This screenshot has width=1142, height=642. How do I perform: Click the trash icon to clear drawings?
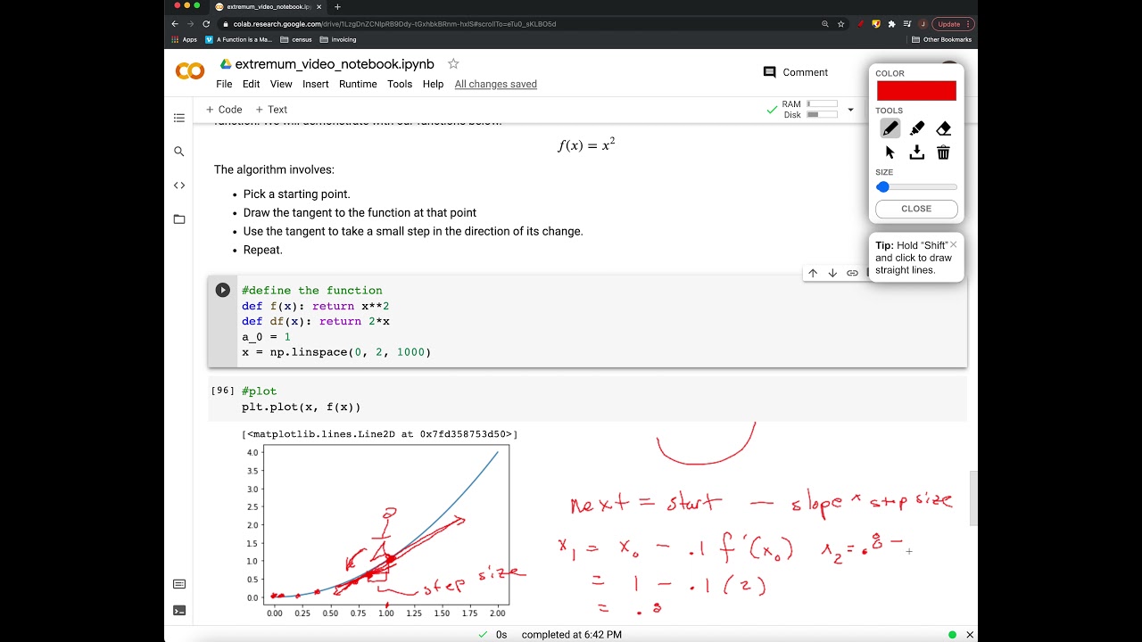(943, 152)
